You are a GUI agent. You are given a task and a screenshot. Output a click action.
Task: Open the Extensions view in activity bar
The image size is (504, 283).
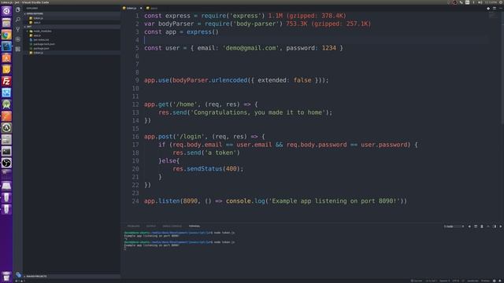(x=17, y=49)
